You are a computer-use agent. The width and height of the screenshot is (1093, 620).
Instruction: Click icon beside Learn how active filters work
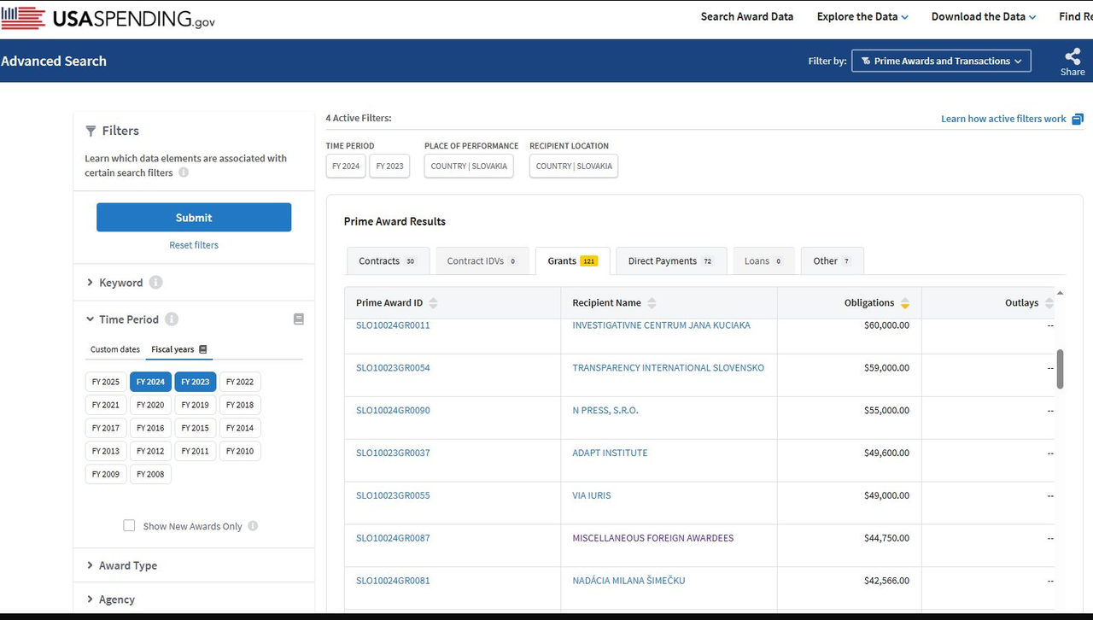point(1078,119)
